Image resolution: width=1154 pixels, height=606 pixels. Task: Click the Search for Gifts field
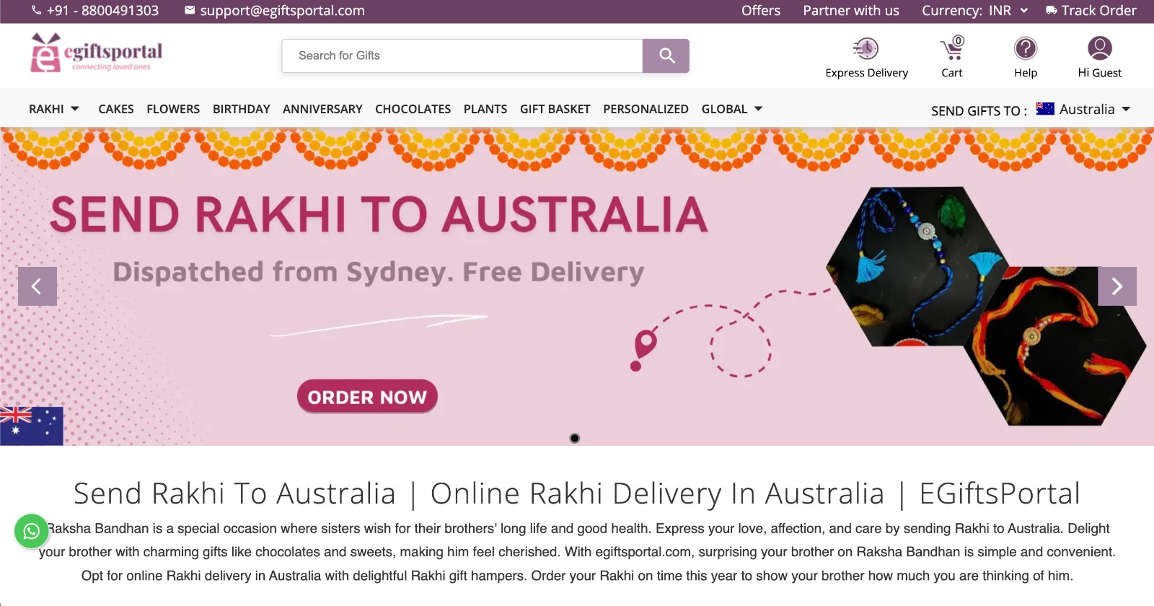tap(462, 56)
